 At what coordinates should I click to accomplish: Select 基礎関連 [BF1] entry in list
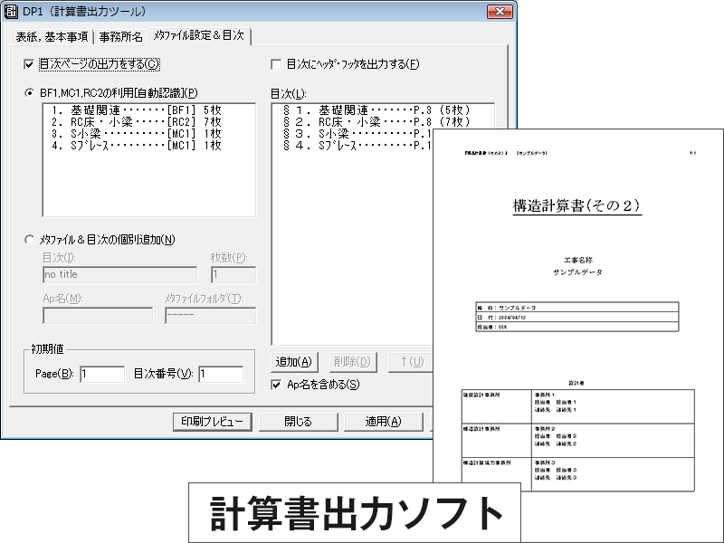136,110
